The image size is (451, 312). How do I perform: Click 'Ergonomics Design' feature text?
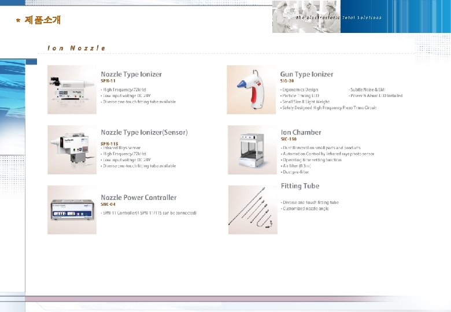click(299, 90)
